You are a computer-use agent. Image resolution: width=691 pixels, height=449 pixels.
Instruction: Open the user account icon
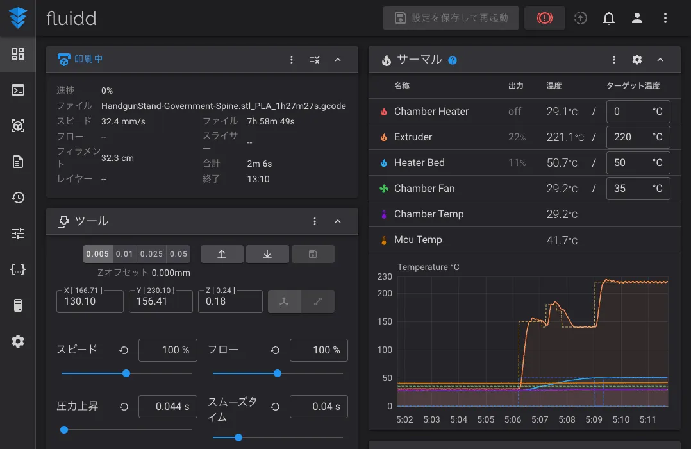click(x=637, y=18)
